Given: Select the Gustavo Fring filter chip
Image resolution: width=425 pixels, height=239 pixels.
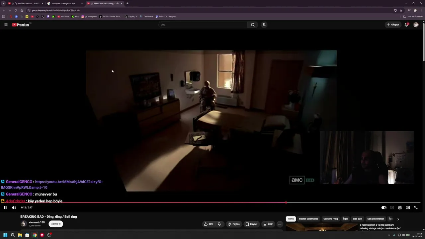Looking at the screenshot, I should tap(331, 219).
